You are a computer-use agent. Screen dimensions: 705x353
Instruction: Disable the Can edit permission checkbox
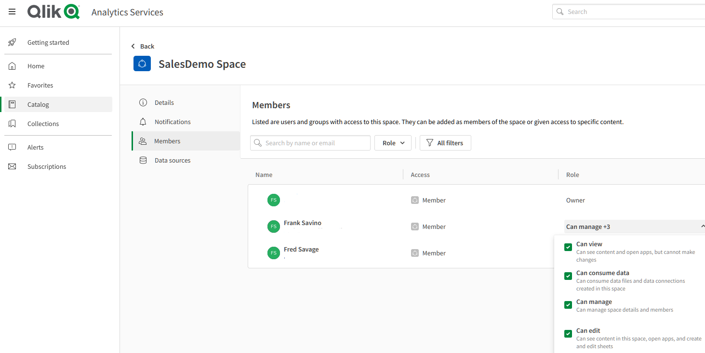[568, 334]
